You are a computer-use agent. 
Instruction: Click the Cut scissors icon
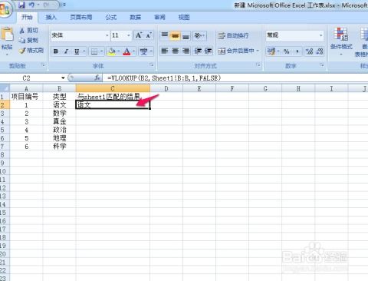click(x=22, y=31)
